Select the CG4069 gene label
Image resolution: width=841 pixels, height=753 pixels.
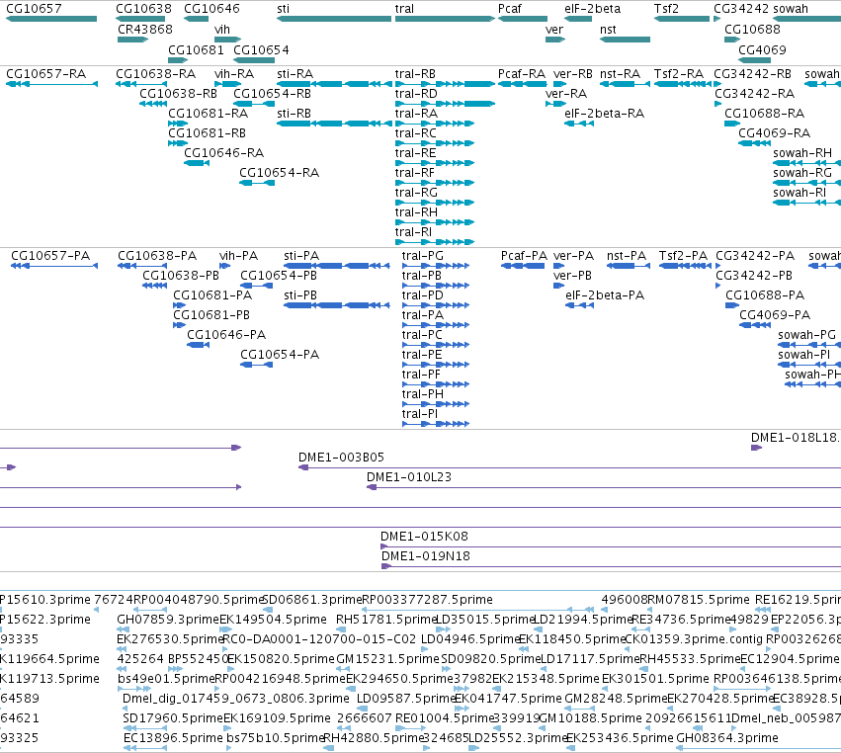click(x=762, y=49)
